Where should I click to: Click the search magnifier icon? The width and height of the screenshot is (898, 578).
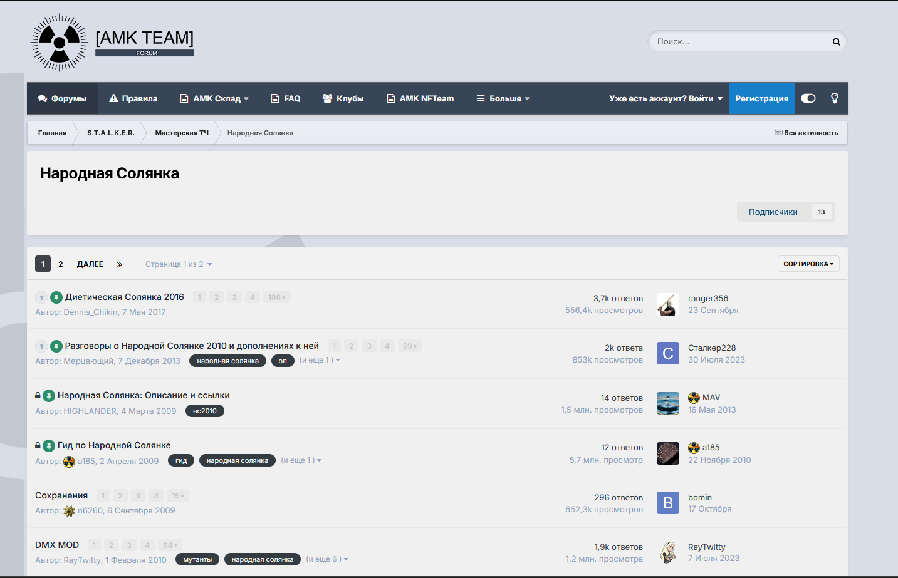pyautogui.click(x=836, y=42)
